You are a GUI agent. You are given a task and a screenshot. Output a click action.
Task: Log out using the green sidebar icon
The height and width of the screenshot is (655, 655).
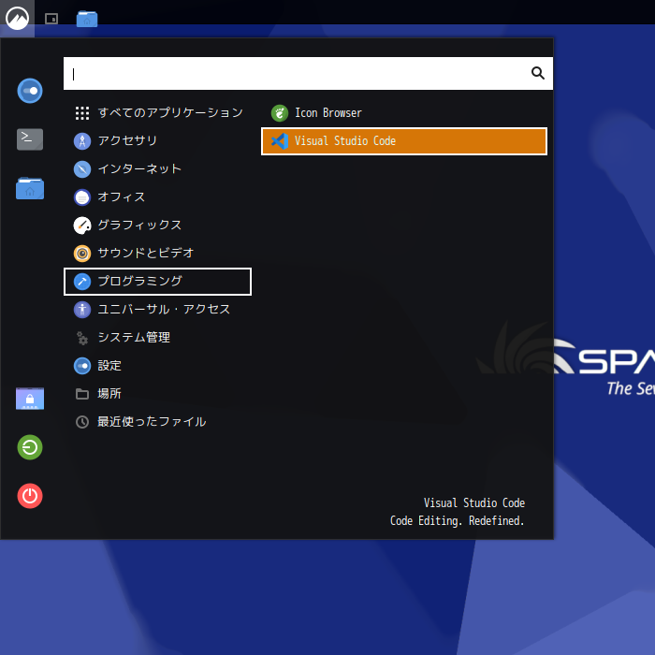coord(30,447)
